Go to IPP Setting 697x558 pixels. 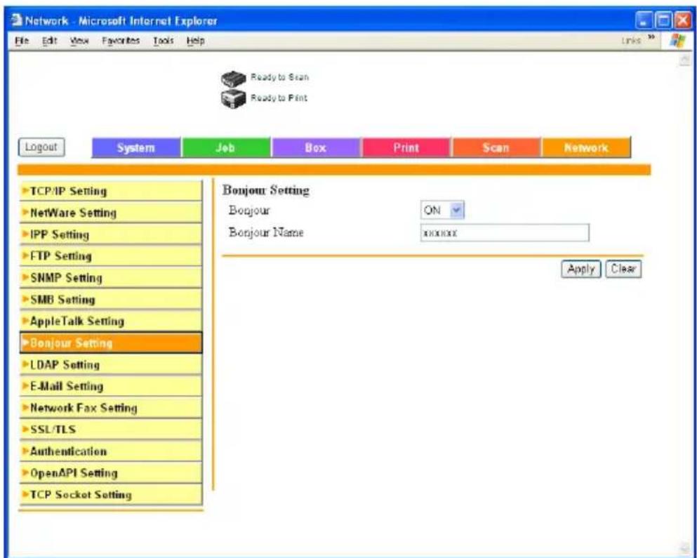(x=111, y=234)
